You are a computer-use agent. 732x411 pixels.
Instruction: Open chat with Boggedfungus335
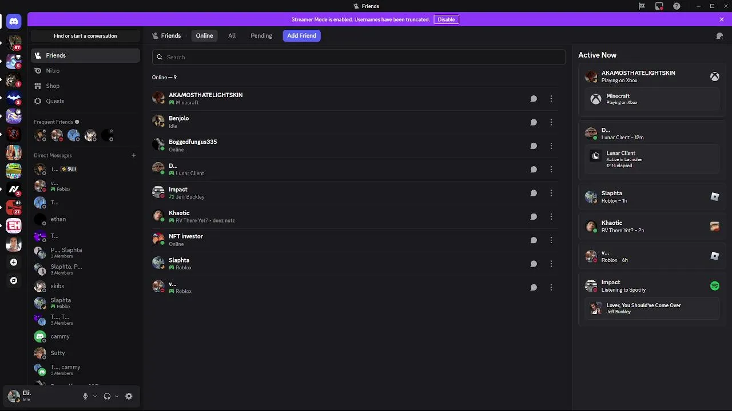click(534, 146)
